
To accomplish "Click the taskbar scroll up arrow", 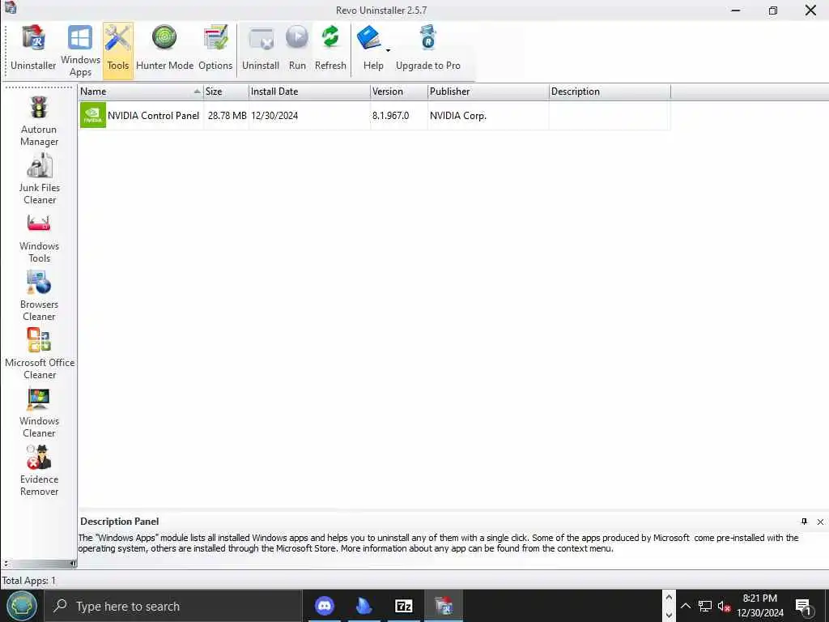I will [x=669, y=597].
